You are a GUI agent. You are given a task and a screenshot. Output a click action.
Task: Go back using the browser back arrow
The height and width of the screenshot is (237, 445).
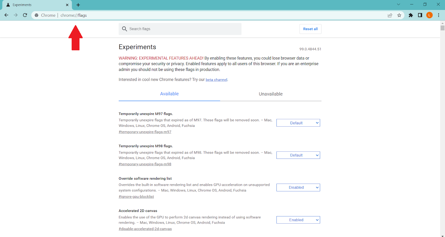pyautogui.click(x=6, y=15)
